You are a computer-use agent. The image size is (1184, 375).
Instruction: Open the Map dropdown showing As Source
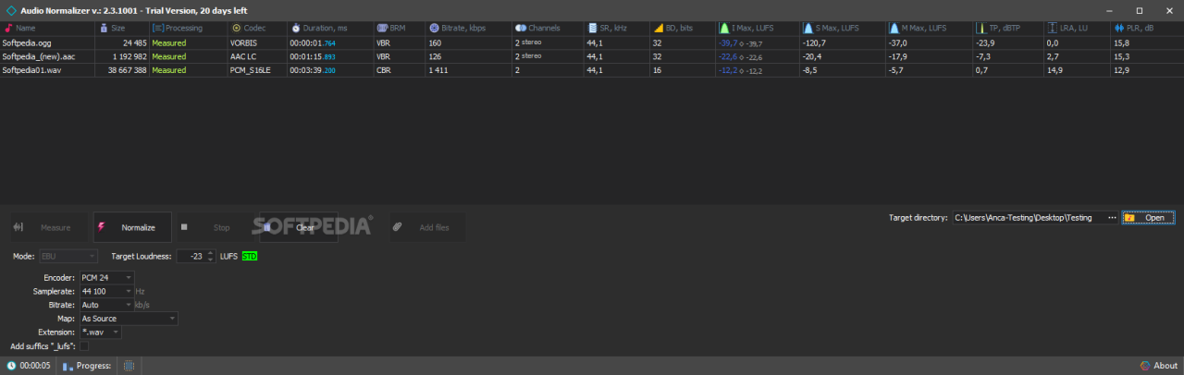(128, 319)
